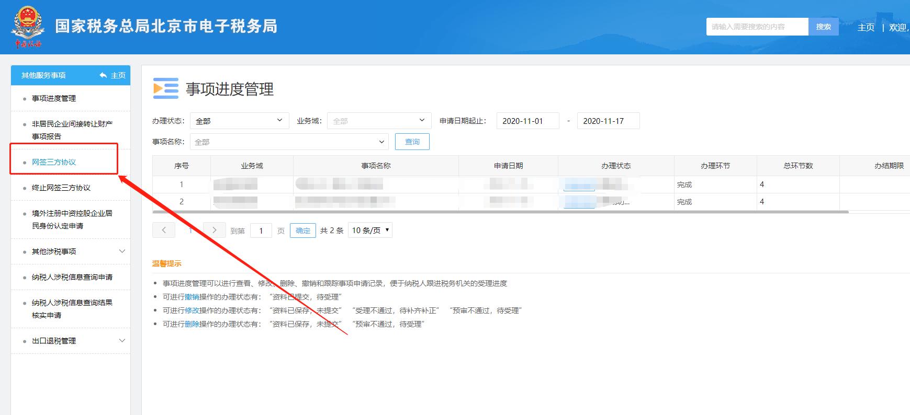Select 终止网签三方协议 in the sidebar
This screenshot has height=415, width=910.
61,188
